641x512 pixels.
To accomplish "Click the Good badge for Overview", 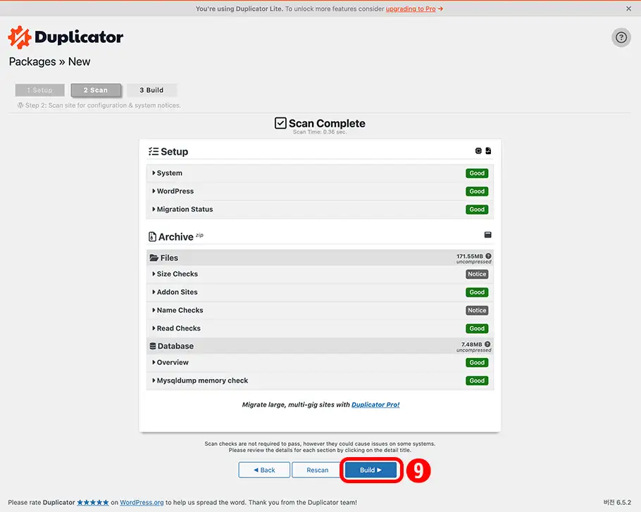I will (477, 363).
